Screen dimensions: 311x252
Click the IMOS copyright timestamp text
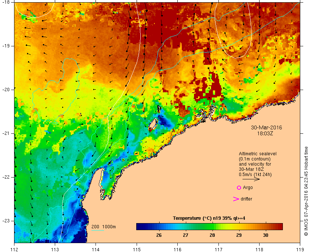(x=306, y=191)
